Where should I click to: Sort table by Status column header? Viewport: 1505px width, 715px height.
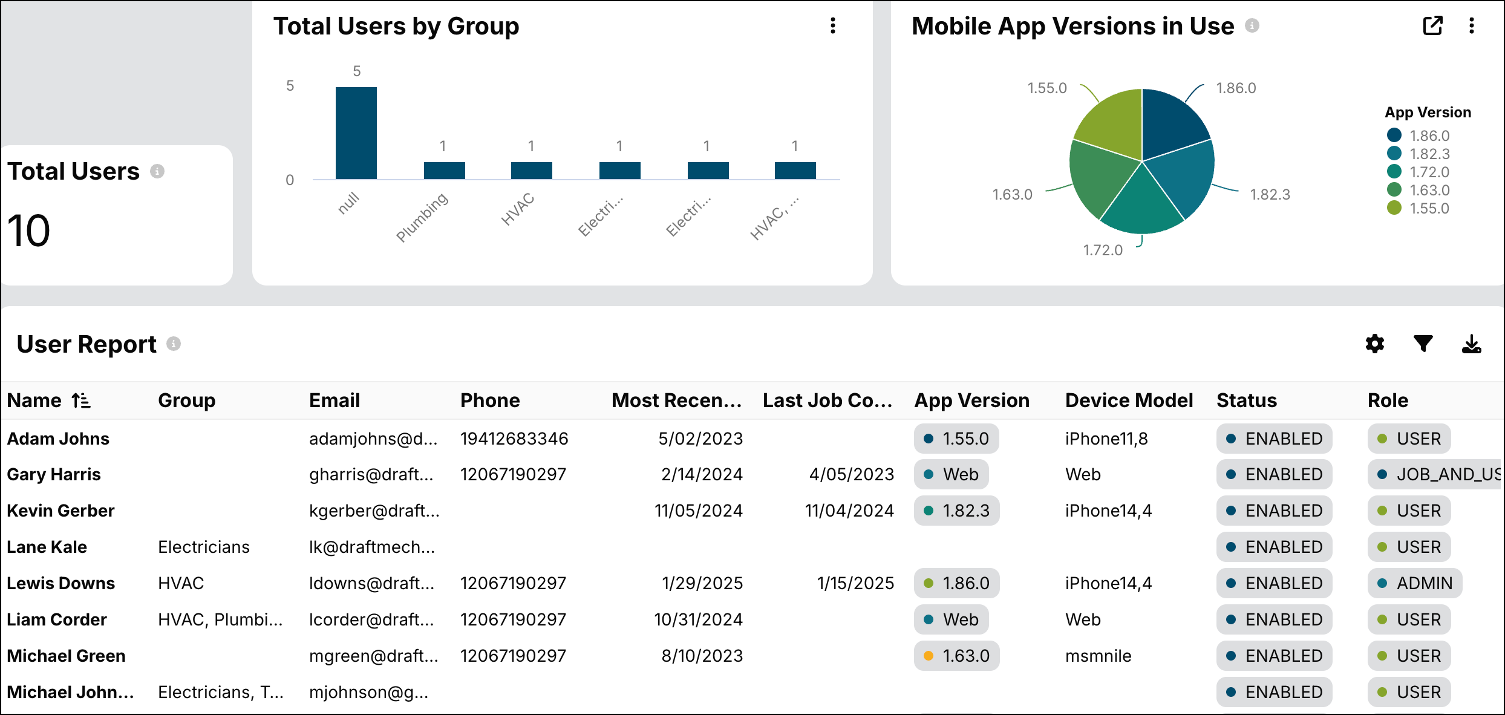pyautogui.click(x=1246, y=400)
